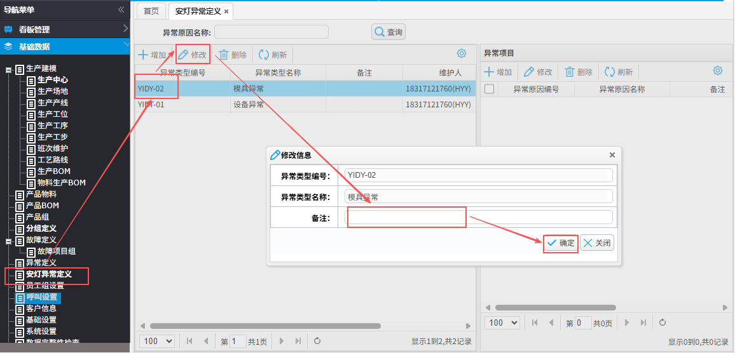The height and width of the screenshot is (353, 735).
Task: Collapse the navigation menu with double-arrow icon
Action: [121, 10]
